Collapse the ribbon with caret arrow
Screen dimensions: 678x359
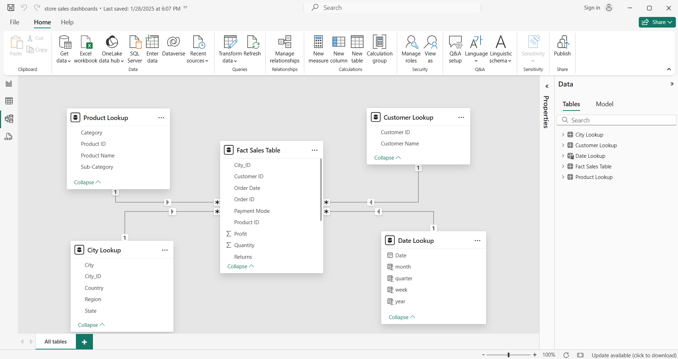click(x=669, y=69)
